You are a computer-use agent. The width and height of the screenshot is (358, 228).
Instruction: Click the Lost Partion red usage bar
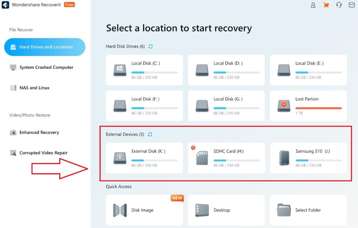coord(319,108)
